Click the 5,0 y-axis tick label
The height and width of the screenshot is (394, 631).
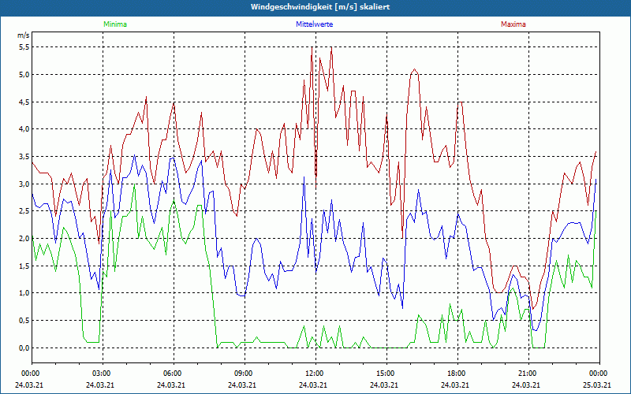click(x=23, y=75)
